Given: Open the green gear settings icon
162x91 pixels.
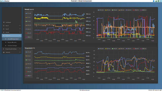Looking at the screenshot, I should pyautogui.click(x=158, y=1).
